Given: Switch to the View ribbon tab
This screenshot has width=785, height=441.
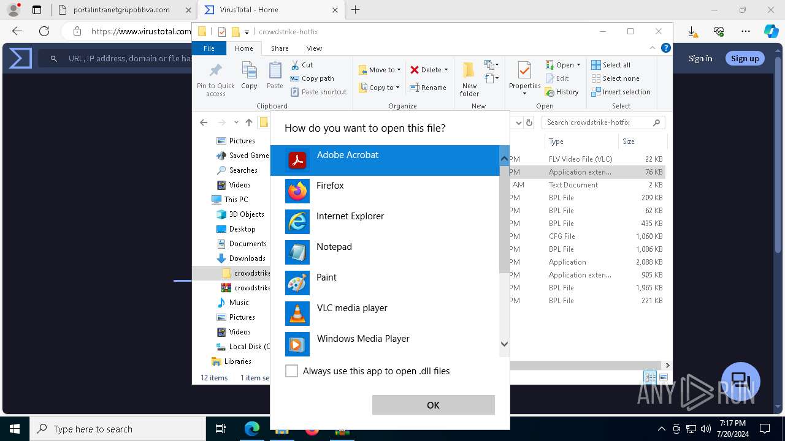Looking at the screenshot, I should point(314,48).
